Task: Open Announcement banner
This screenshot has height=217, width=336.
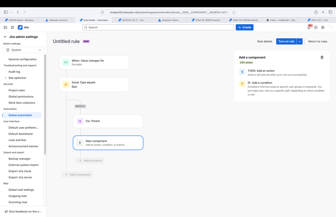Action: click(x=23, y=146)
